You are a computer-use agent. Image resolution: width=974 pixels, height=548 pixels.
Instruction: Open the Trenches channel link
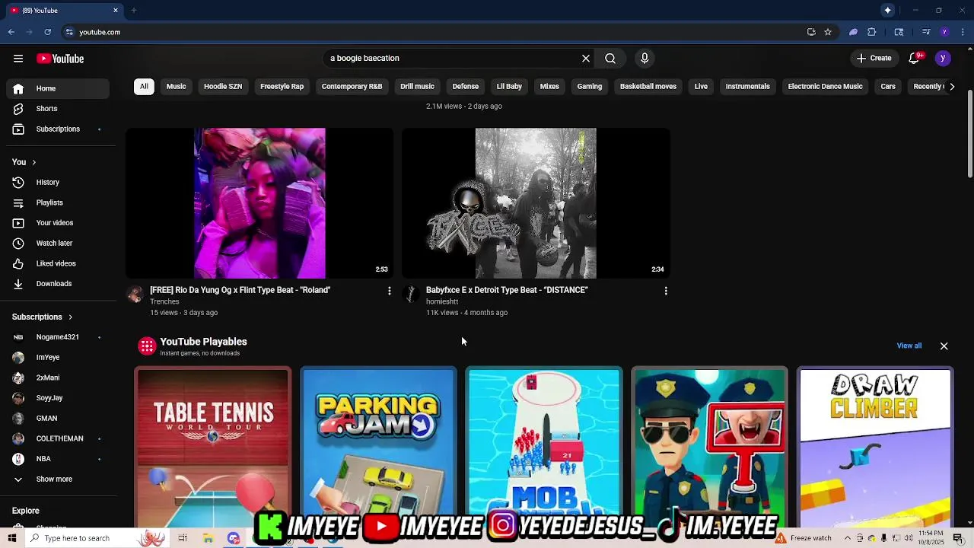coord(164,301)
